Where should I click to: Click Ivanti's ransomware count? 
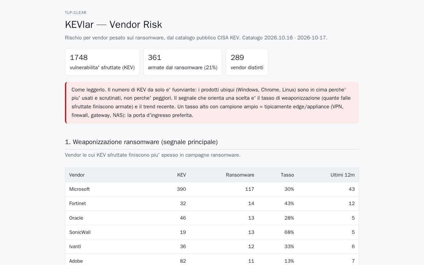pyautogui.click(x=251, y=246)
